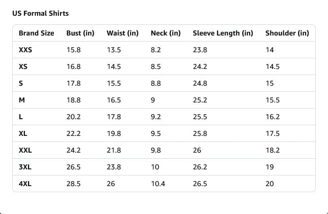Click the 10.4 neck value for 4XL

158,184
